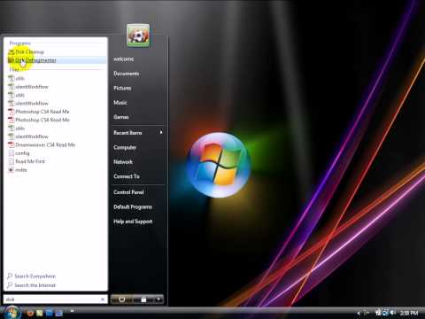This screenshot has height=319, width=425.
Task: Click the network icon in system tray
Action: [385, 313]
